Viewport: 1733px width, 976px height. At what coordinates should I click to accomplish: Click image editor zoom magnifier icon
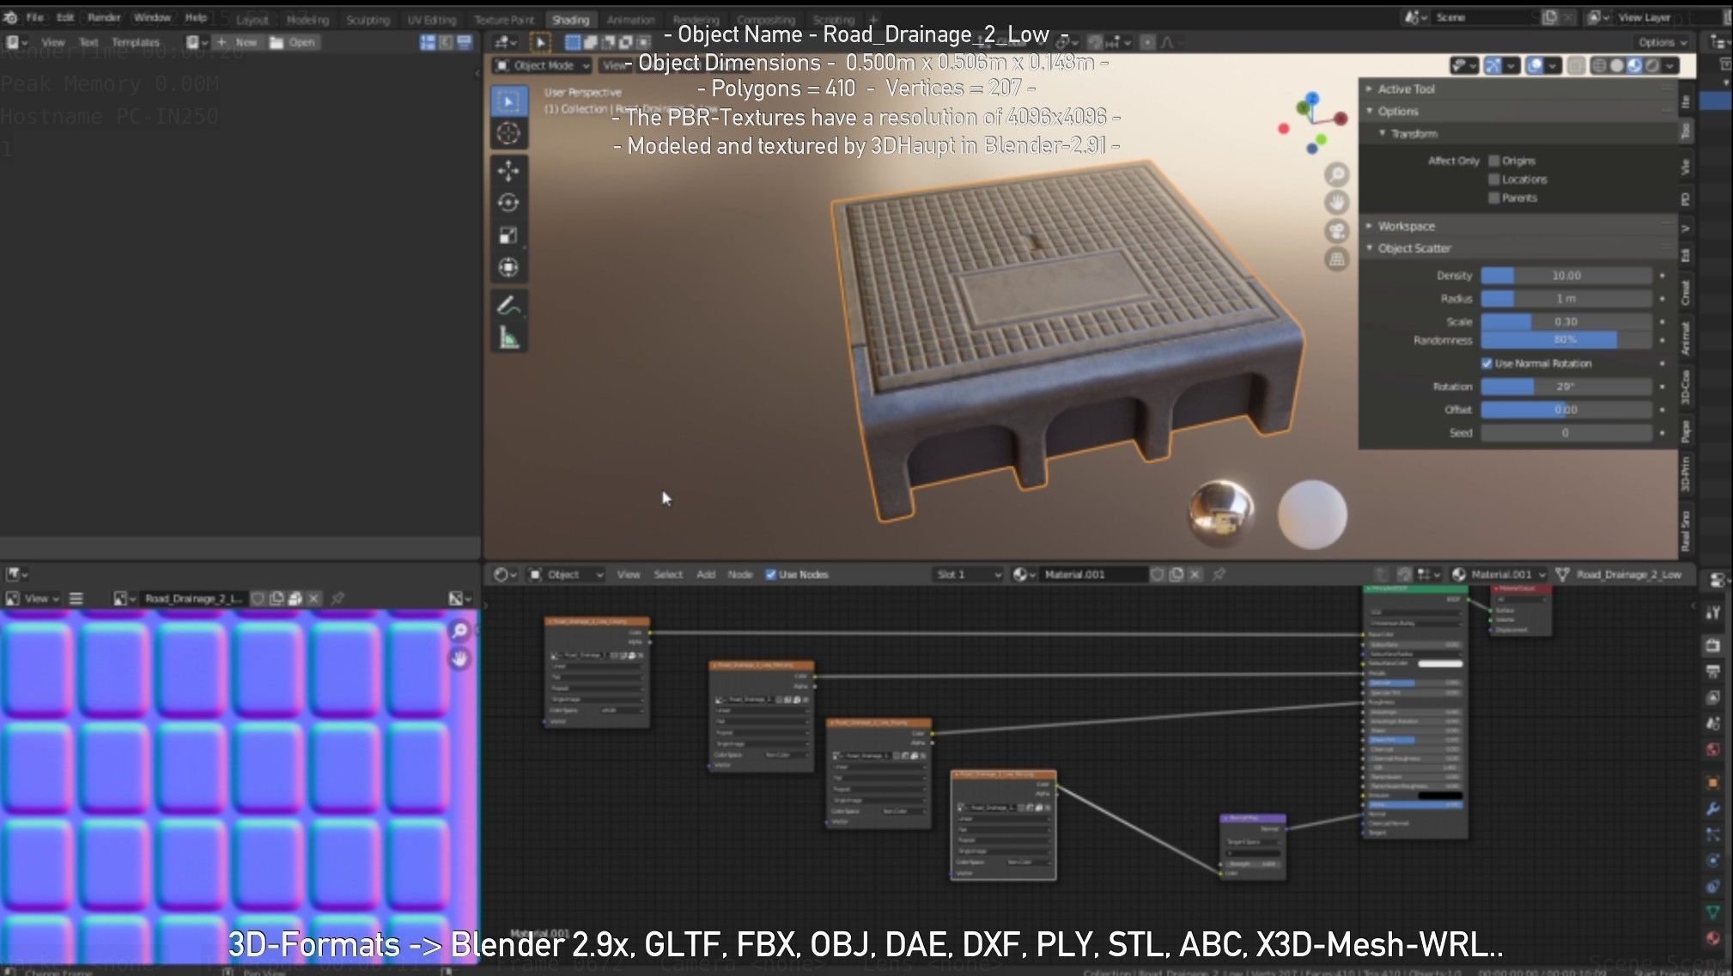pyautogui.click(x=460, y=631)
